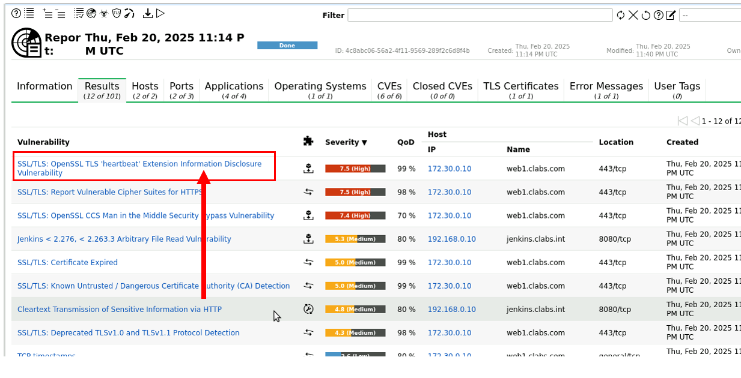Open the TLS Certificates tab

(x=520, y=90)
